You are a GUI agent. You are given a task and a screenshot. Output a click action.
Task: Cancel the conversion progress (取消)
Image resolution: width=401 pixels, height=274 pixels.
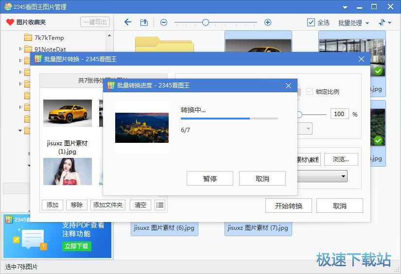coord(262,178)
